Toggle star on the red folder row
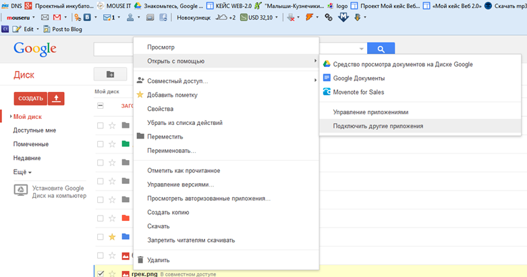527x277 pixels. coord(112,218)
